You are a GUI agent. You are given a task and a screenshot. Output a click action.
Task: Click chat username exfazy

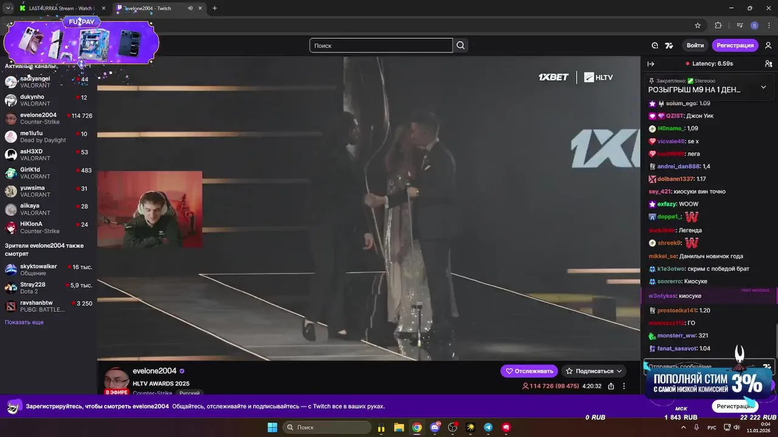[666, 204]
